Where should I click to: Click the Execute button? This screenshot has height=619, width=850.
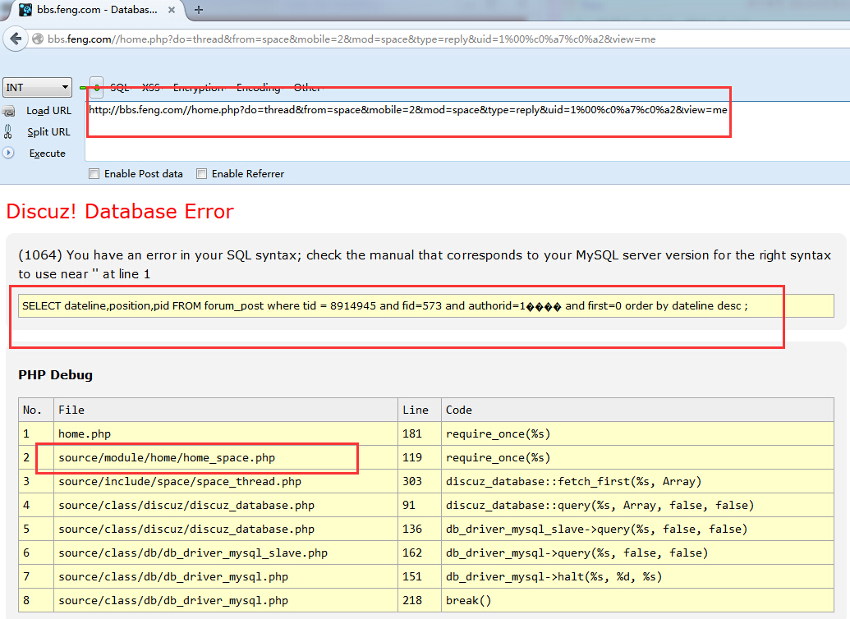coord(47,154)
